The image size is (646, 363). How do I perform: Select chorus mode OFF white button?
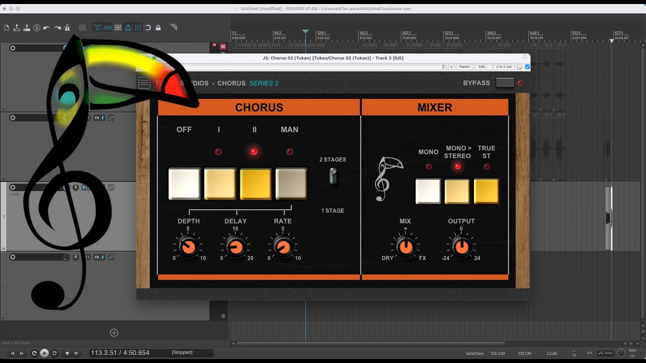pos(184,184)
